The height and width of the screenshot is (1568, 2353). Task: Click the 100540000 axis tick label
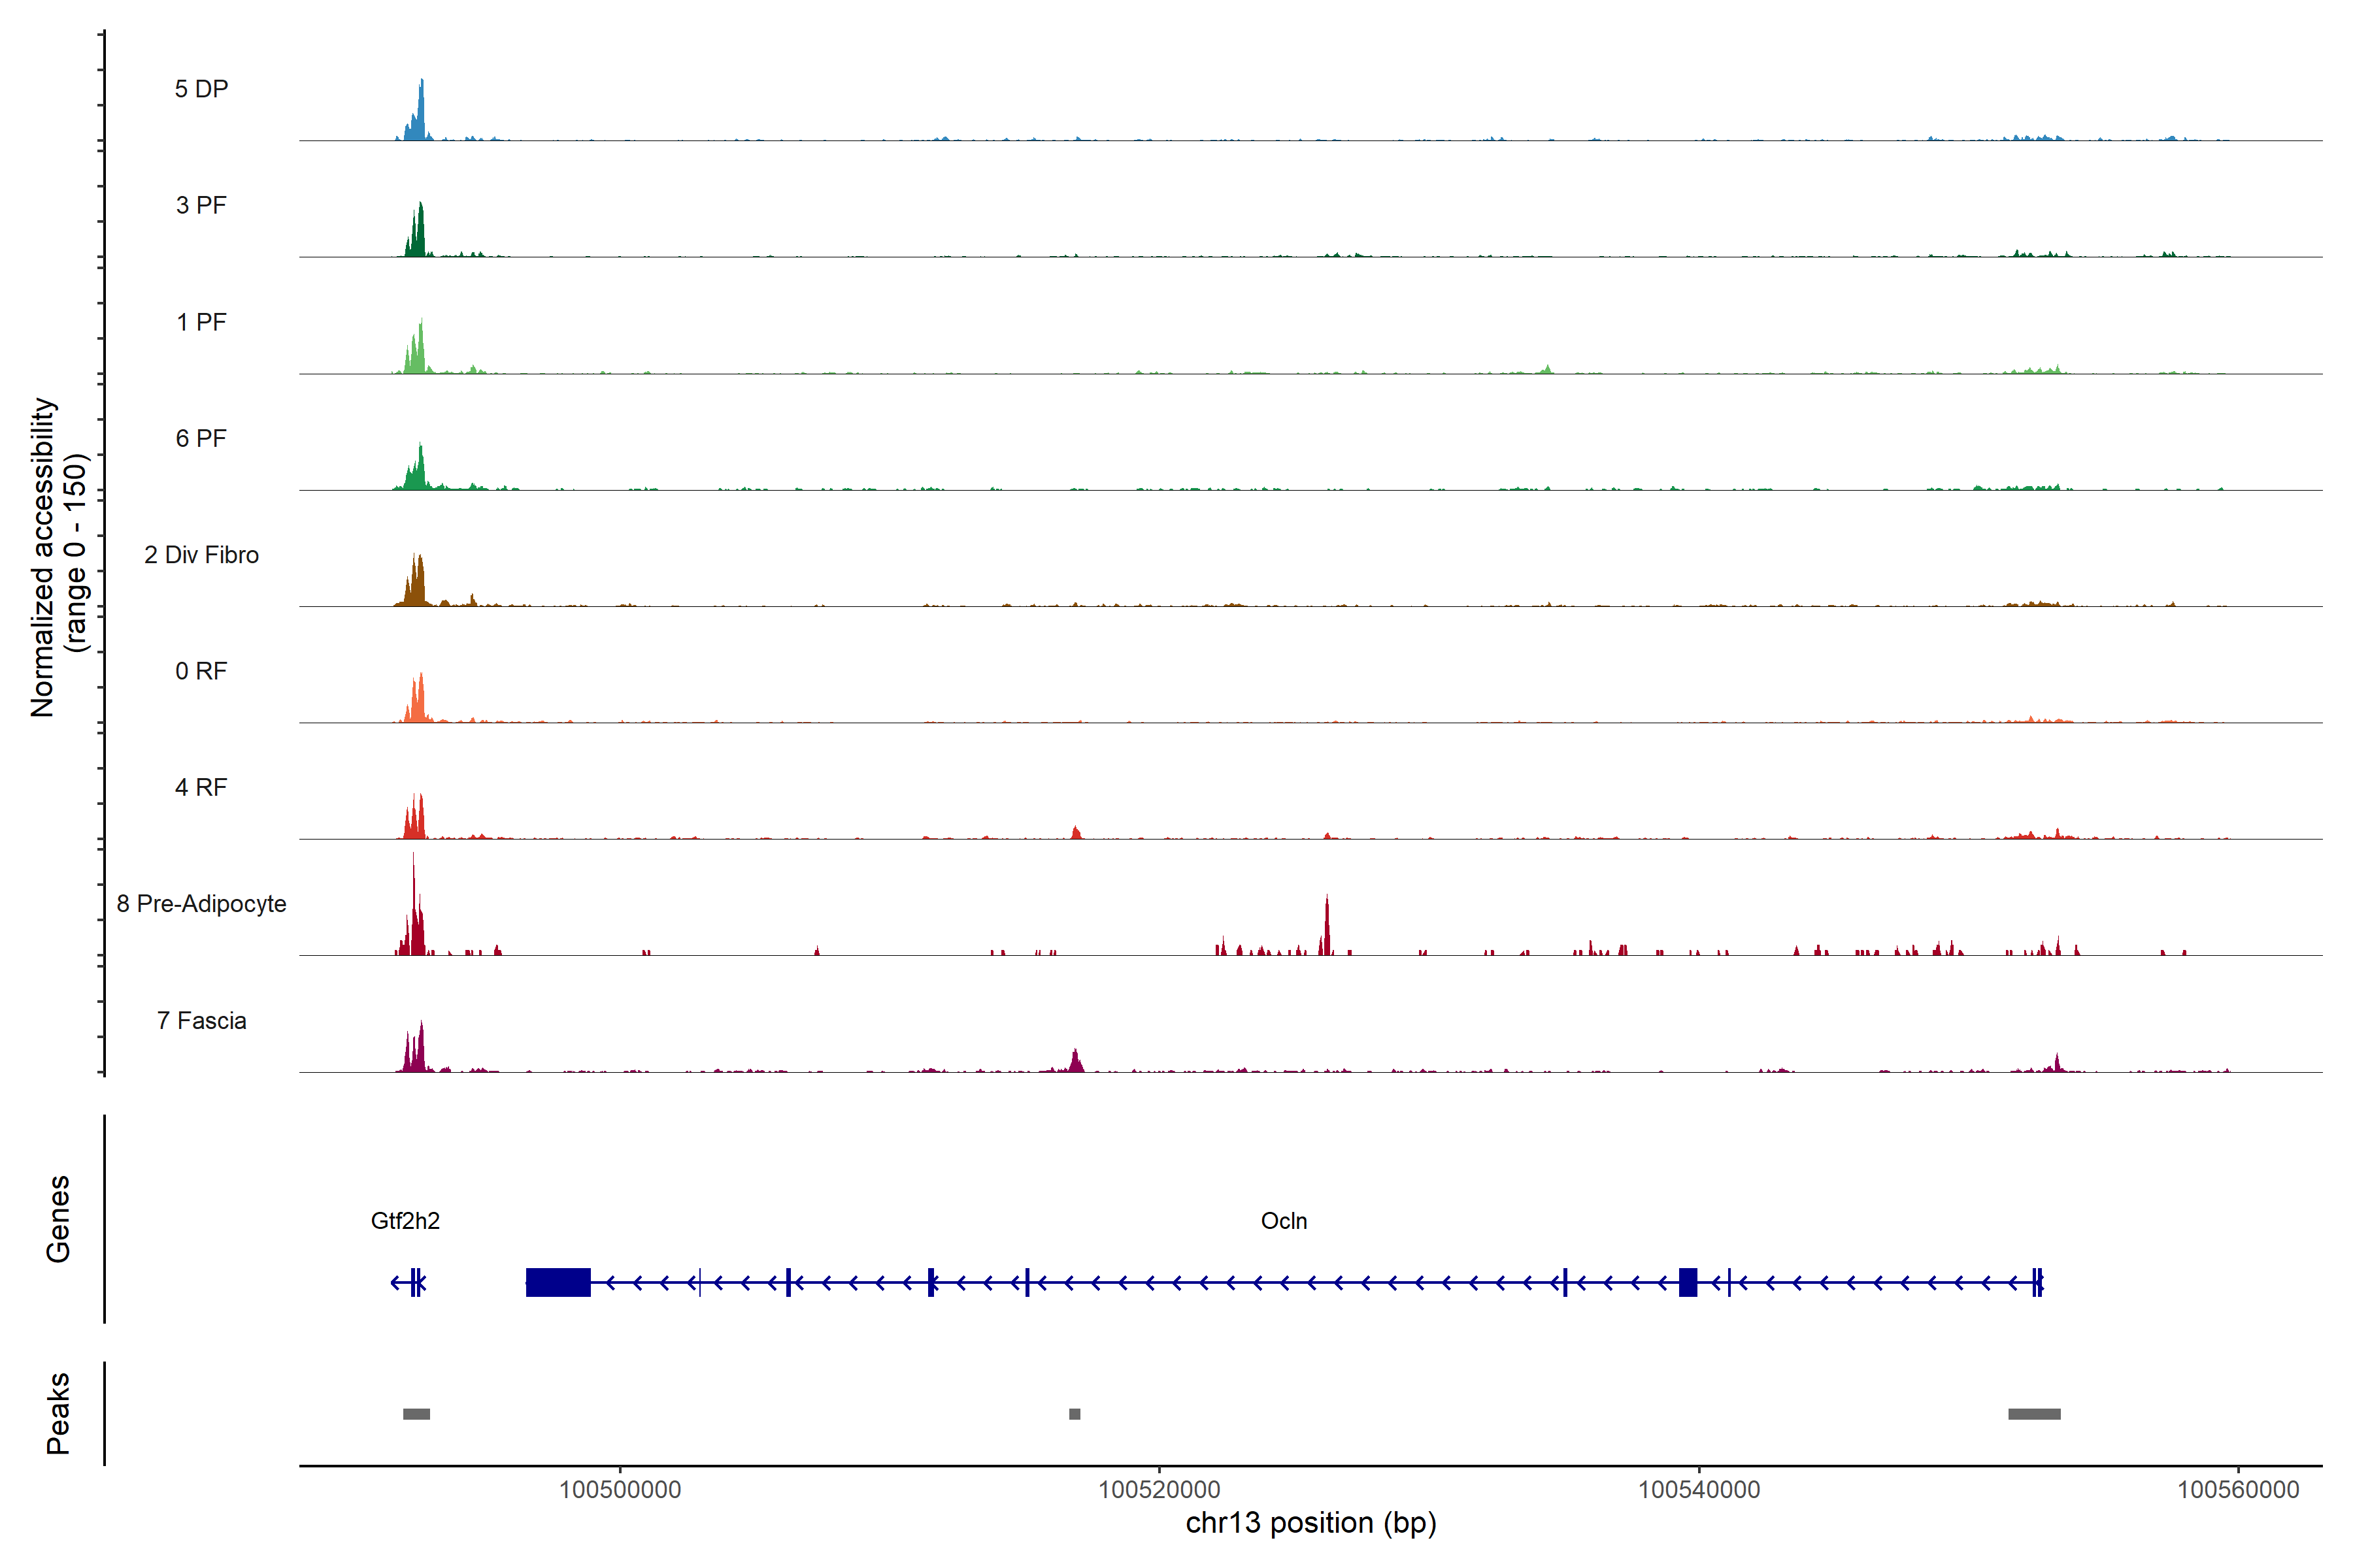coord(1699,1490)
